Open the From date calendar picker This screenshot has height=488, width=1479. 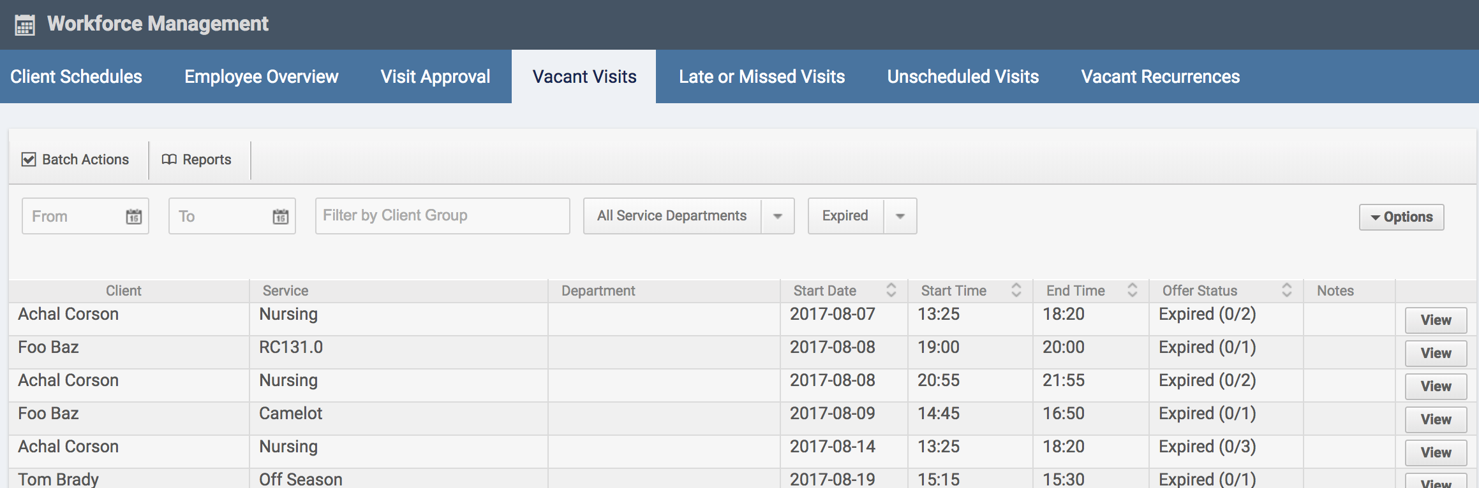(133, 217)
